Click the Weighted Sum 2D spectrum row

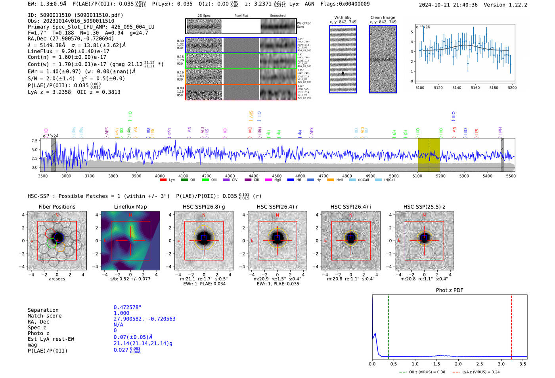[241, 26]
